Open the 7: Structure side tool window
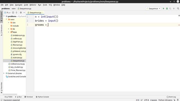Viewport: 180px width, 101px height. pyautogui.click(x=1, y=30)
